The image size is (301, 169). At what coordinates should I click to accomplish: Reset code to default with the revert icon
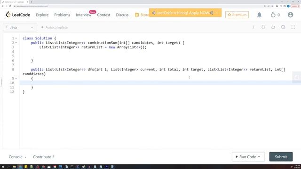273,27
